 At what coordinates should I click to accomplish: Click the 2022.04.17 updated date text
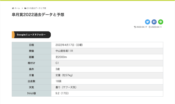[x=142, y=27]
